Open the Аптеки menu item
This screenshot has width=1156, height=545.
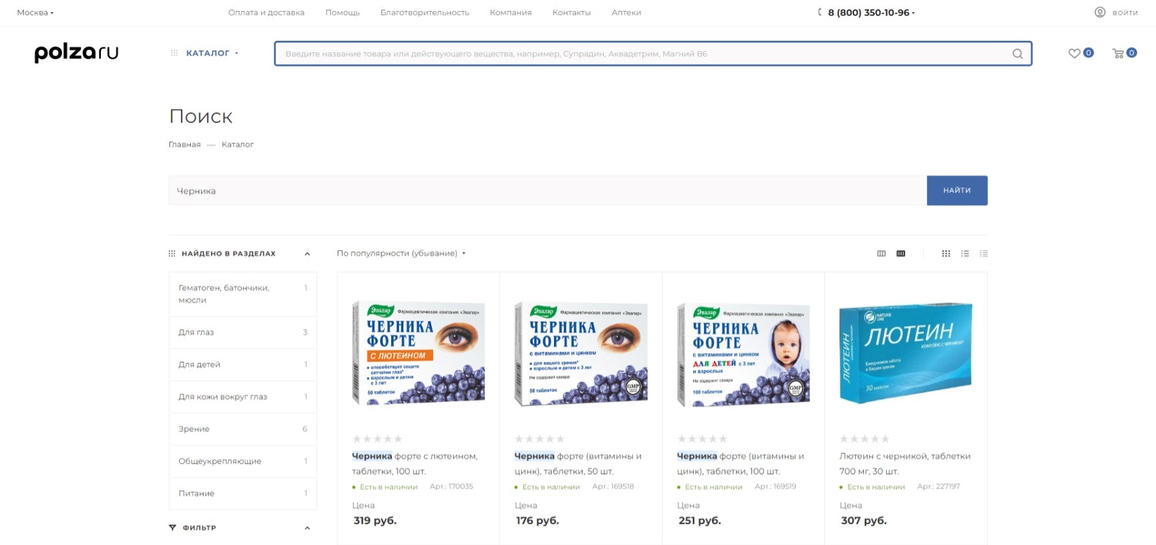(x=626, y=12)
